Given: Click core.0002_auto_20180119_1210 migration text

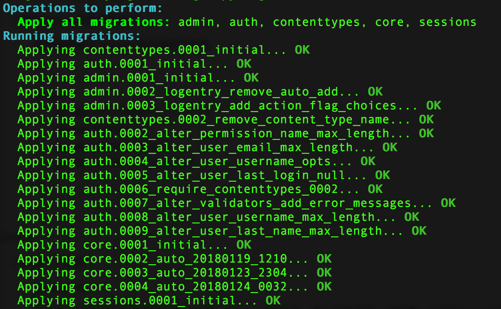Looking at the screenshot, I should point(185,259).
